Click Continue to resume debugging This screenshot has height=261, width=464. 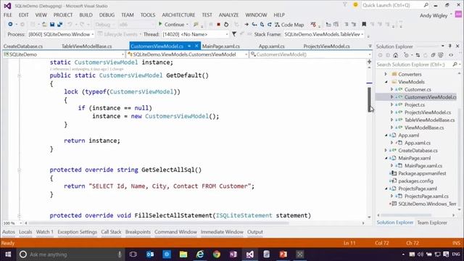pyautogui.click(x=171, y=25)
